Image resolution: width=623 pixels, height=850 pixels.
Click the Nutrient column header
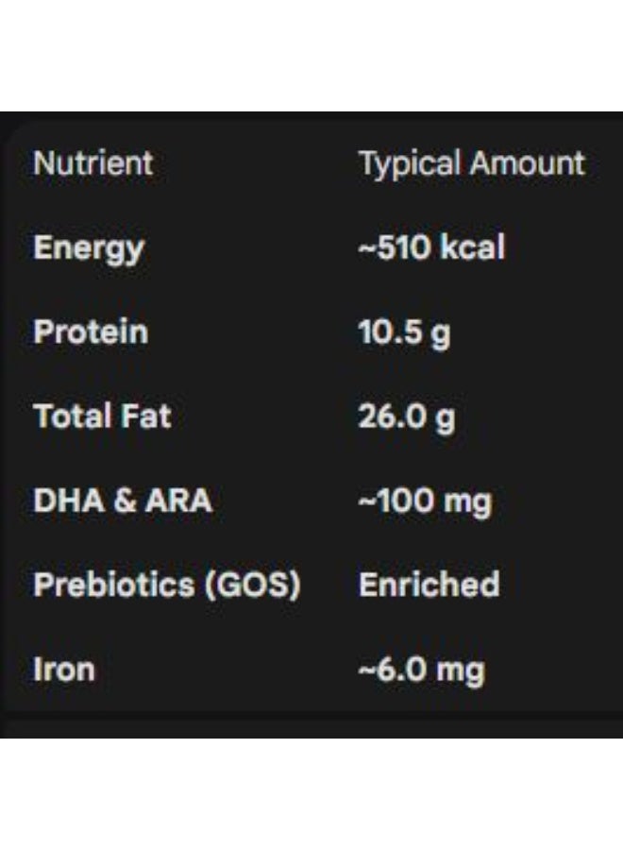(93, 163)
